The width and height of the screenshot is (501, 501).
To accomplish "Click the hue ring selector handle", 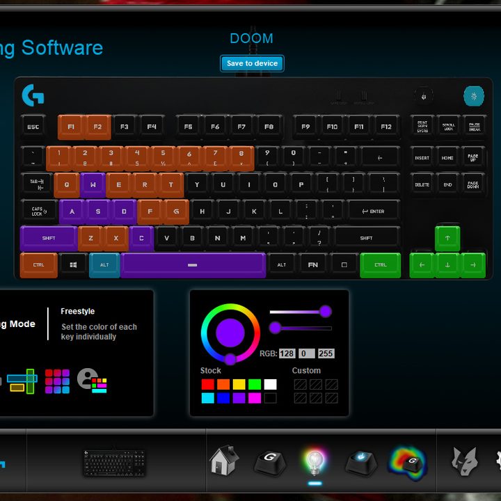I will click(x=230, y=359).
